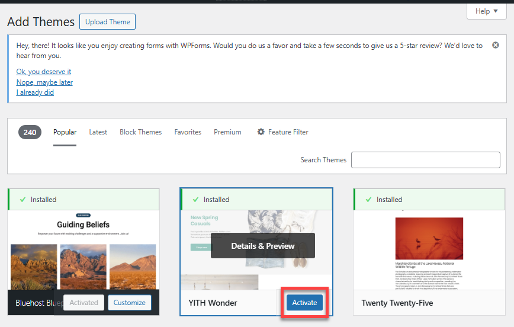The width and height of the screenshot is (514, 327).
Task: Switch to the Popular tab
Action: tap(65, 132)
